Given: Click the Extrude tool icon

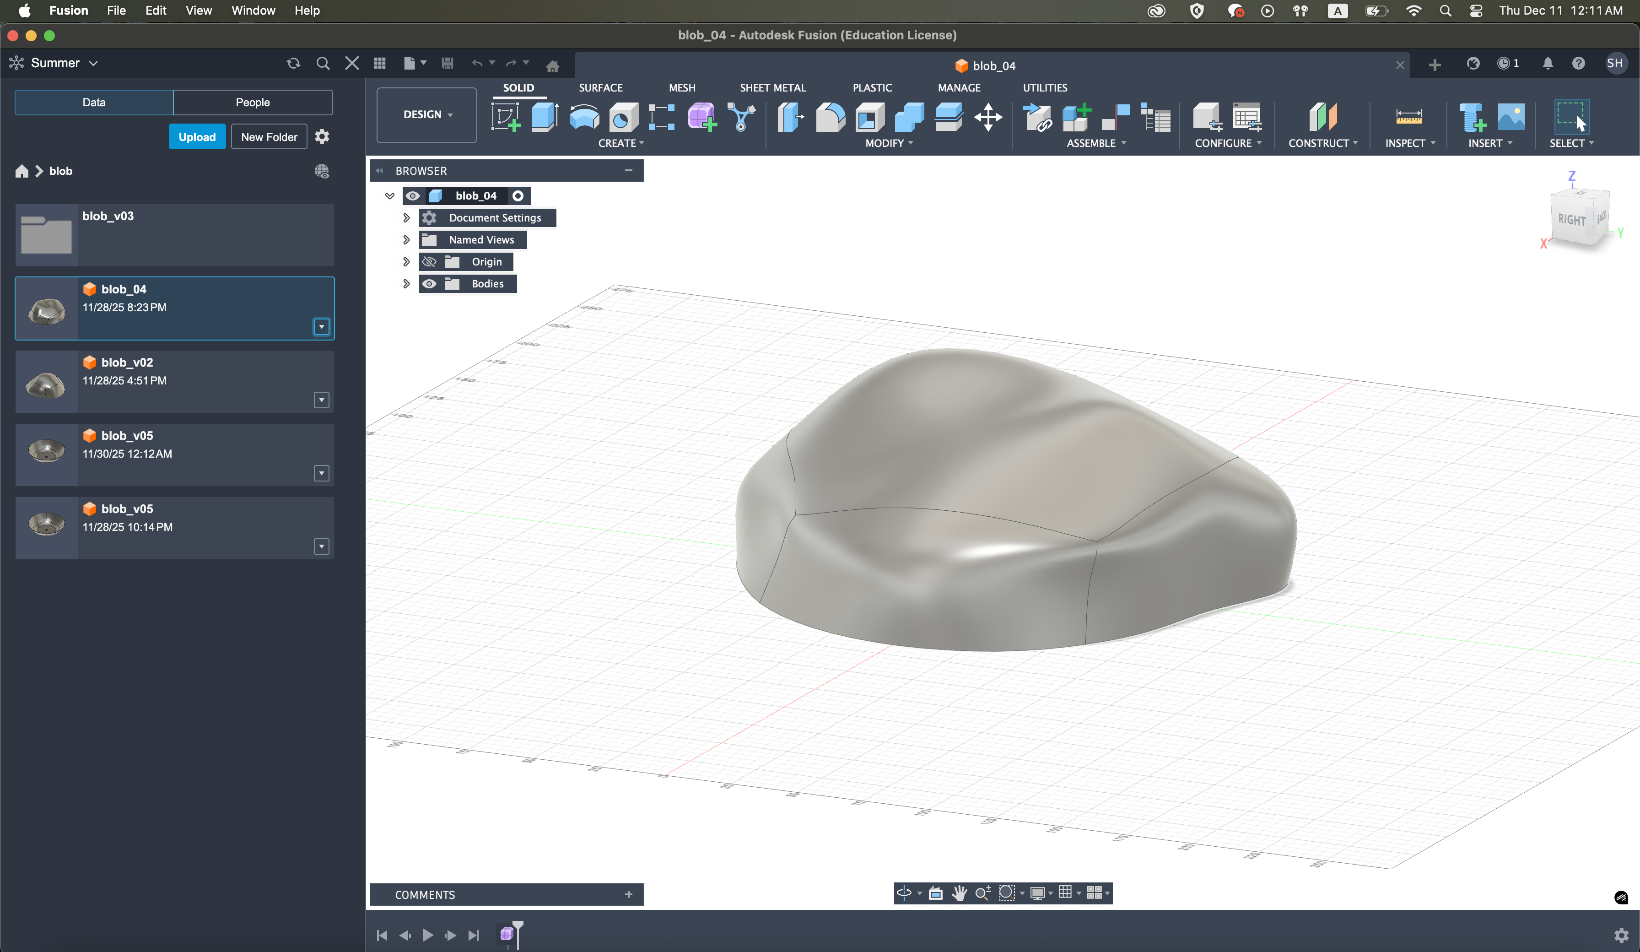Looking at the screenshot, I should 544,118.
